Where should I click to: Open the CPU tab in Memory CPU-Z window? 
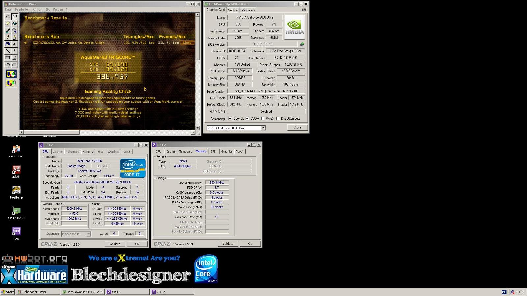point(158,151)
